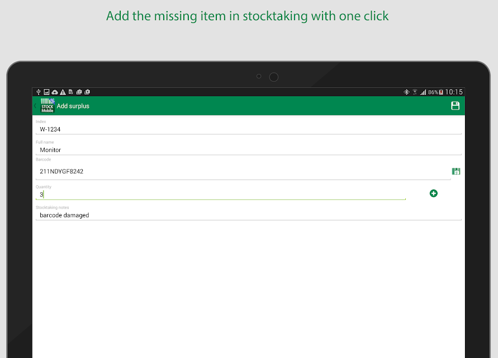The height and width of the screenshot is (358, 498).
Task: Go back using the header chevron
Action: [35, 106]
